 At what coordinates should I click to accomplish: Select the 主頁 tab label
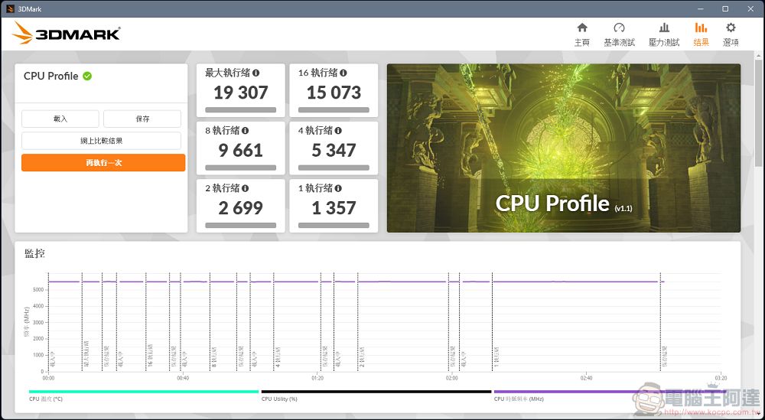pos(581,42)
